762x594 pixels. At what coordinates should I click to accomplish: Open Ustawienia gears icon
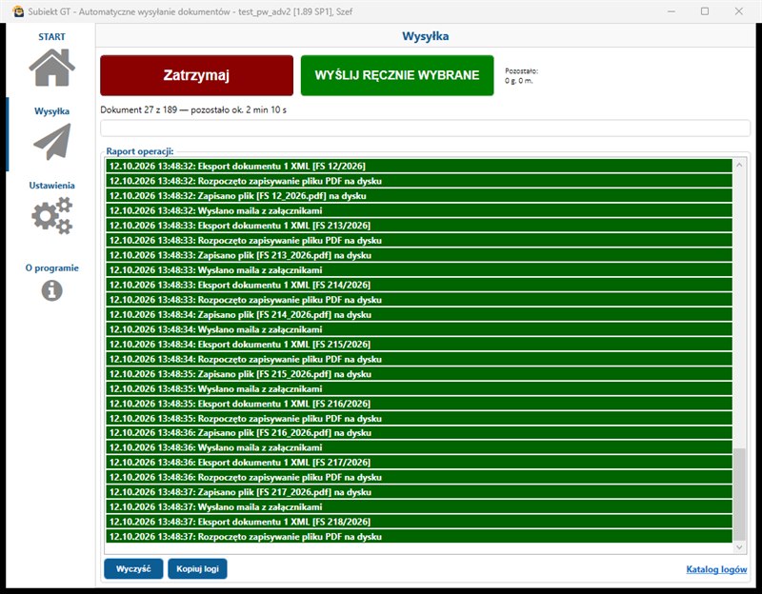click(x=52, y=216)
